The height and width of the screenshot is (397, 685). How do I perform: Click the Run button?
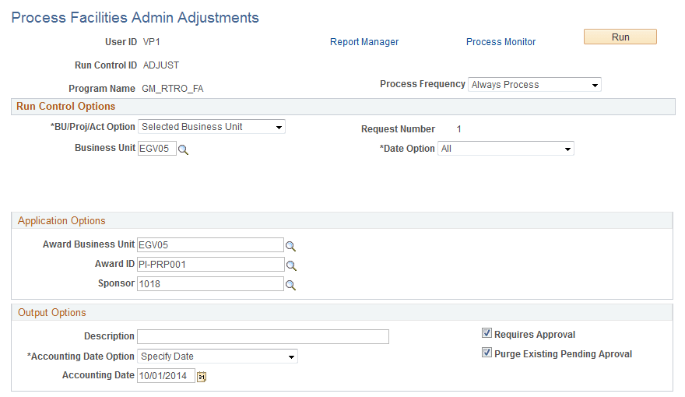pos(620,37)
